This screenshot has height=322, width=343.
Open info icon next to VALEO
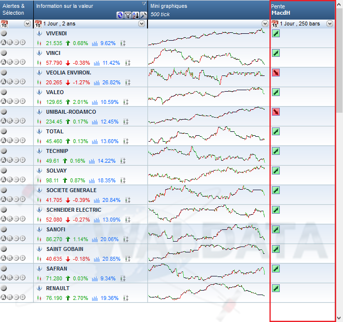[x=39, y=92]
